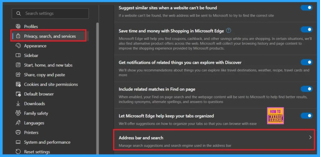Click the Search settings input field
Viewport: 320px width, 157px height.
50,13
